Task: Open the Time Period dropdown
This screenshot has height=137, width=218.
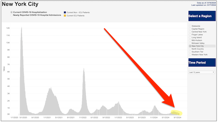Action: point(202,72)
